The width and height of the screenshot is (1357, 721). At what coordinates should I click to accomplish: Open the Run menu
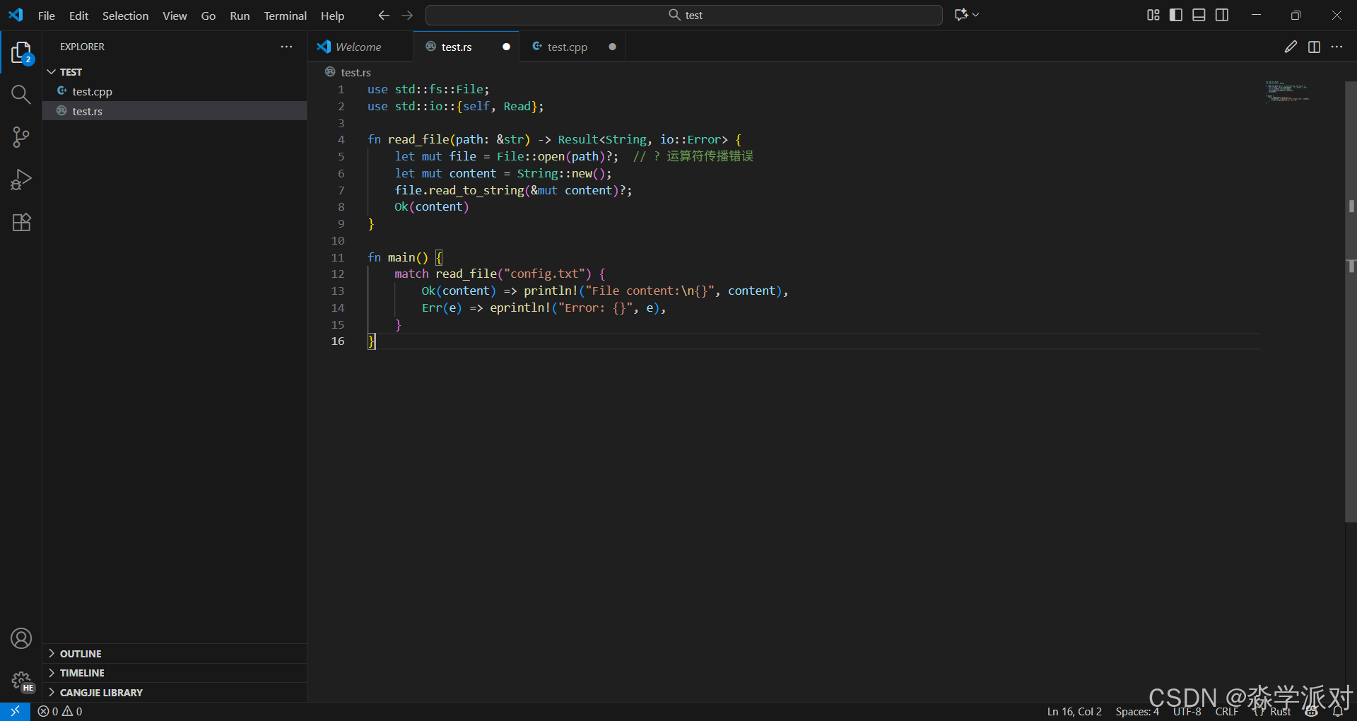pos(240,16)
